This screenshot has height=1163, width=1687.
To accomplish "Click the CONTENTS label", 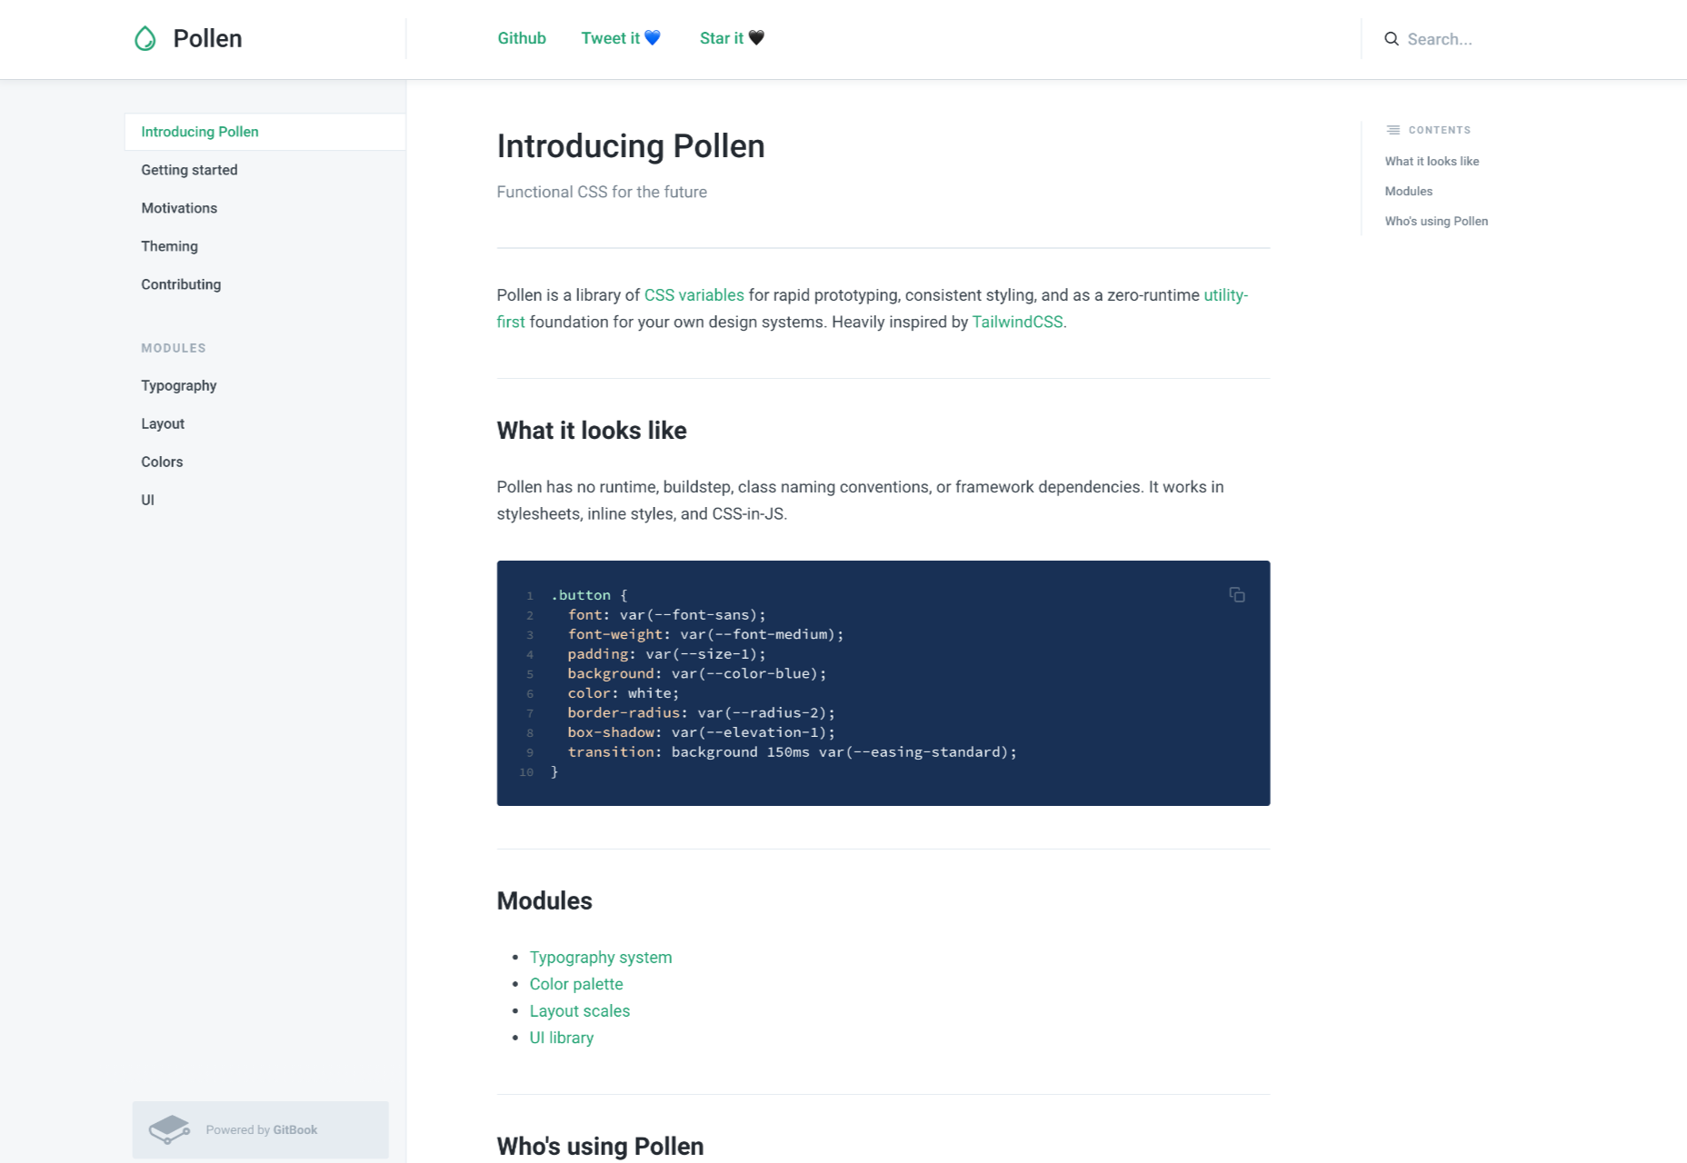I will 1439,130.
